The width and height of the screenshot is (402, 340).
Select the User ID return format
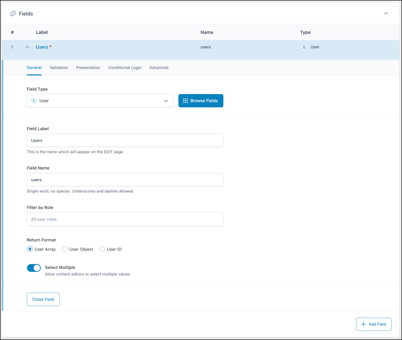(102, 249)
